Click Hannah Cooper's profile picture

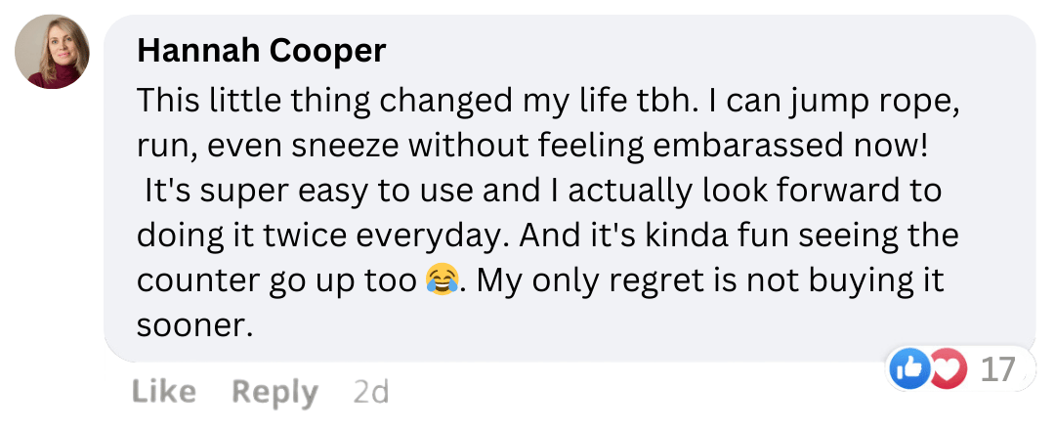tap(52, 52)
